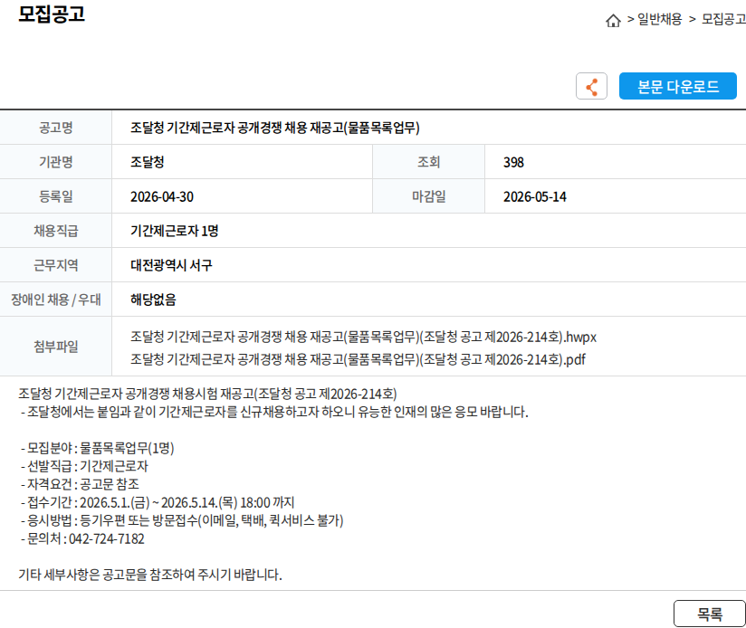Open the attached .pdf file
Viewport: 746px width, 628px height.
[358, 359]
